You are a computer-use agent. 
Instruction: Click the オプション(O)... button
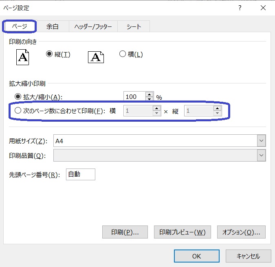pos(241,232)
